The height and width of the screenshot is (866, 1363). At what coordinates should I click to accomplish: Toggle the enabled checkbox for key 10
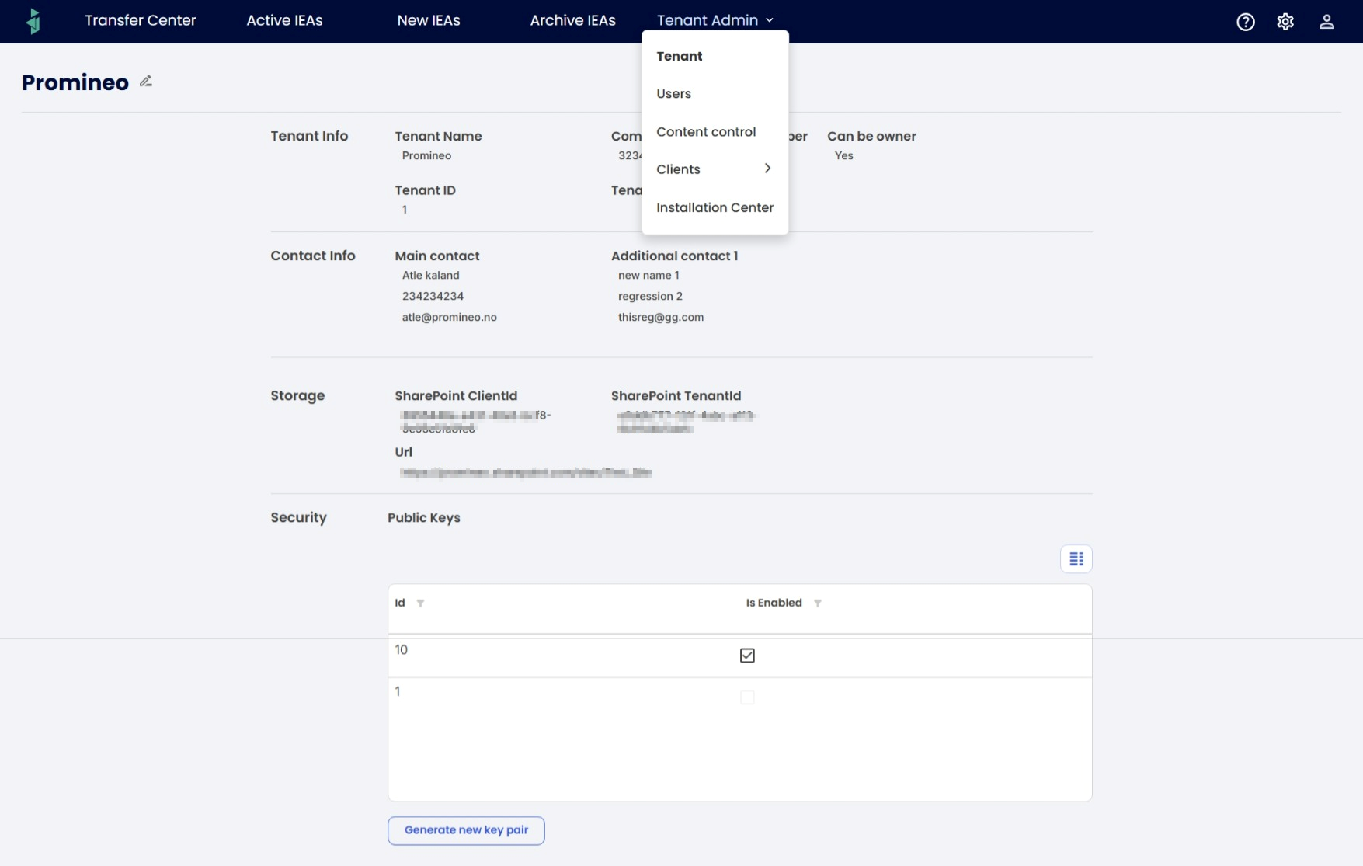pos(747,656)
